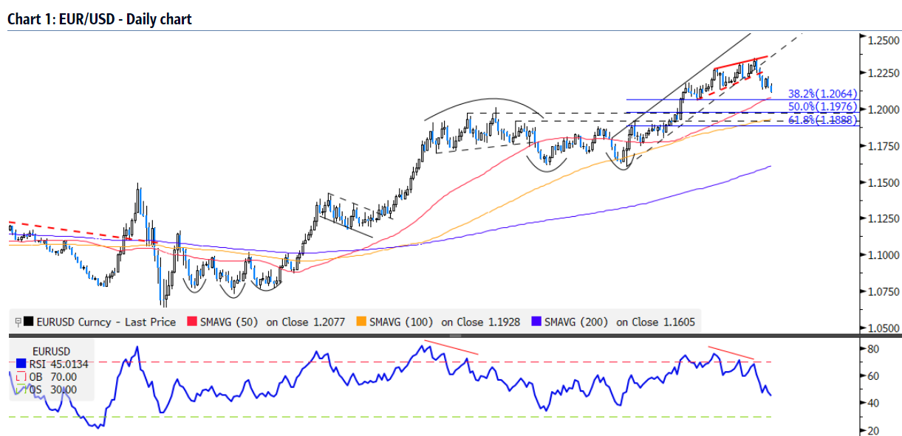Click the orange SMAVG (100) legend swatch
This screenshot has width=902, height=436.
pyautogui.click(x=361, y=322)
